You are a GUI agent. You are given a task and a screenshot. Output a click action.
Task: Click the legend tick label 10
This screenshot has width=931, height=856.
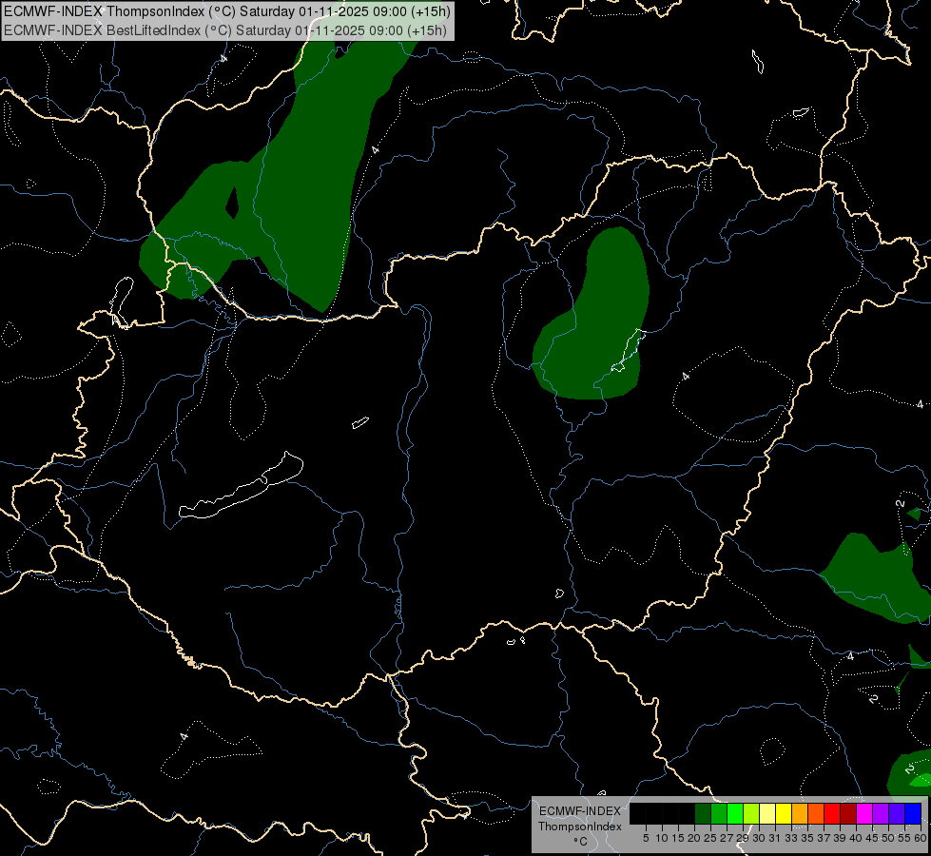point(662,838)
